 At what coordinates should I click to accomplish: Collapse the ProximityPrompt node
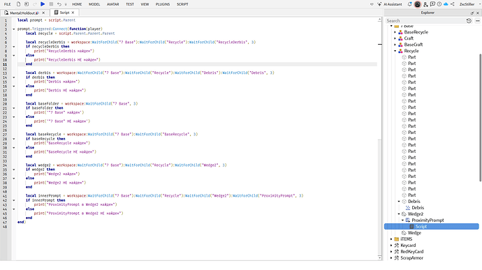(x=402, y=220)
